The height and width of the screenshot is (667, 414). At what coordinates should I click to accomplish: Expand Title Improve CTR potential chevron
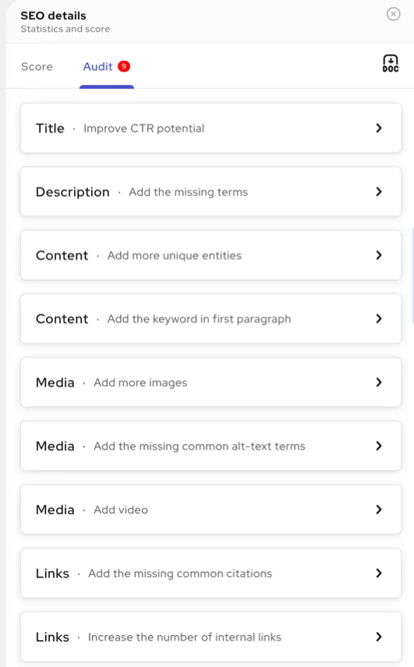tap(379, 128)
